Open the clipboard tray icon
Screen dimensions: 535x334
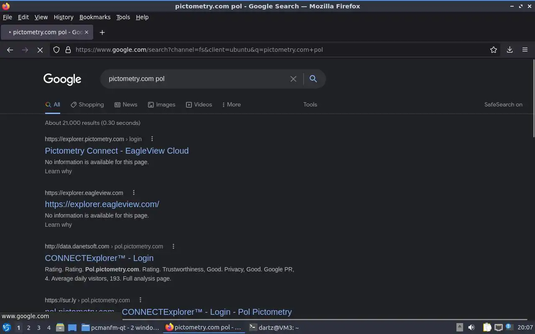[x=487, y=327]
